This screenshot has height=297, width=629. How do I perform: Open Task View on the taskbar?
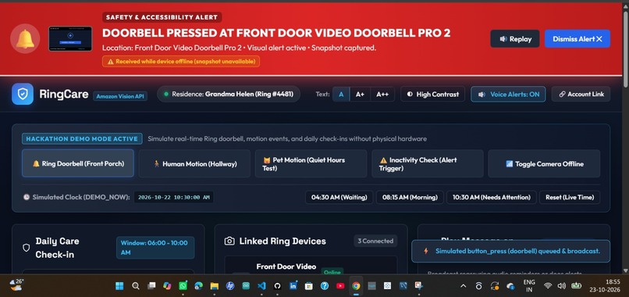click(x=151, y=286)
